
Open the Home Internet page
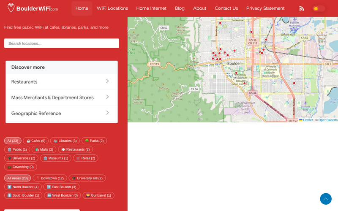[x=151, y=8]
